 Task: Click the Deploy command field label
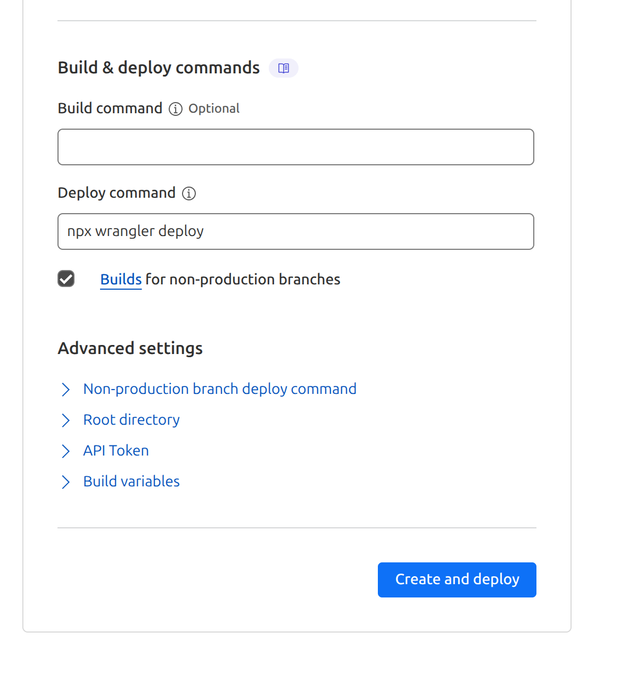pyautogui.click(x=117, y=193)
